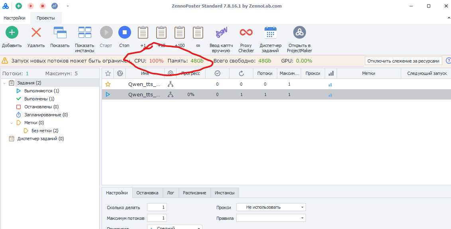Image resolution: width=451 pixels, height=229 pixels.
Task: Click red stop icon in title bar
Action: pyautogui.click(x=43, y=6)
